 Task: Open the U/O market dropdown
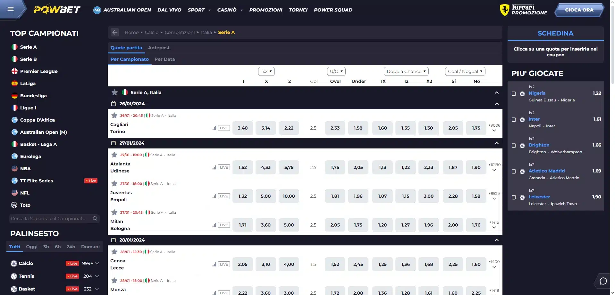[336, 71]
